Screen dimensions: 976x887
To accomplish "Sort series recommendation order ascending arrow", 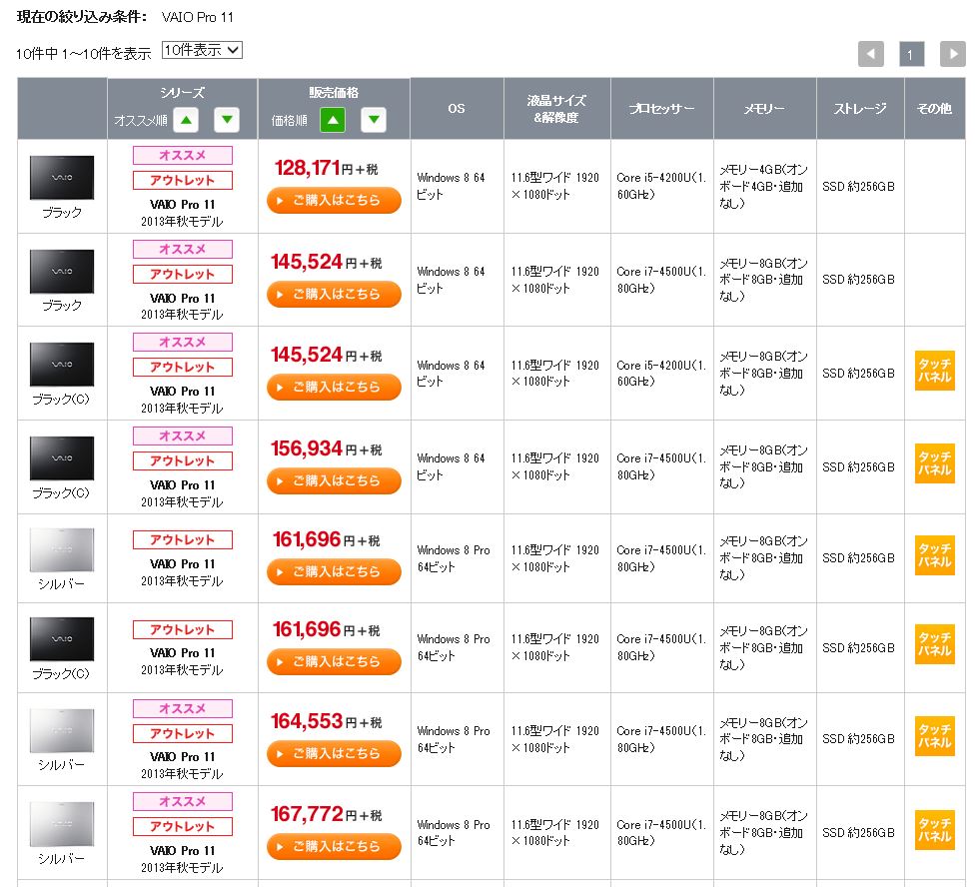I will pos(186,120).
